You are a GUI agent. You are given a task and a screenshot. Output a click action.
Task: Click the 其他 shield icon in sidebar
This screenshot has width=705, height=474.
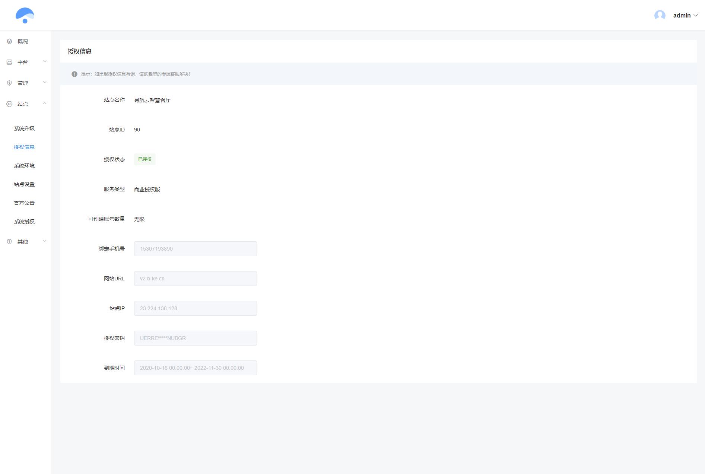pyautogui.click(x=9, y=242)
